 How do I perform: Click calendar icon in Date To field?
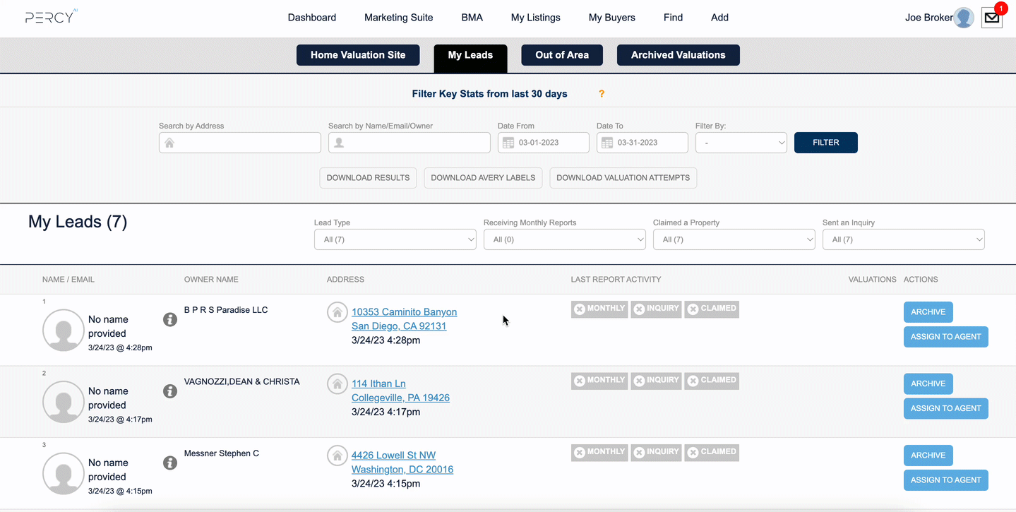[606, 143]
